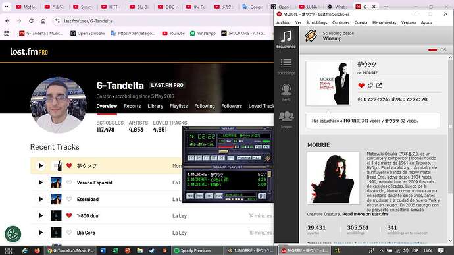Open Perfil icon in Scrobbler sidebar
The image size is (454, 255).
click(x=286, y=93)
